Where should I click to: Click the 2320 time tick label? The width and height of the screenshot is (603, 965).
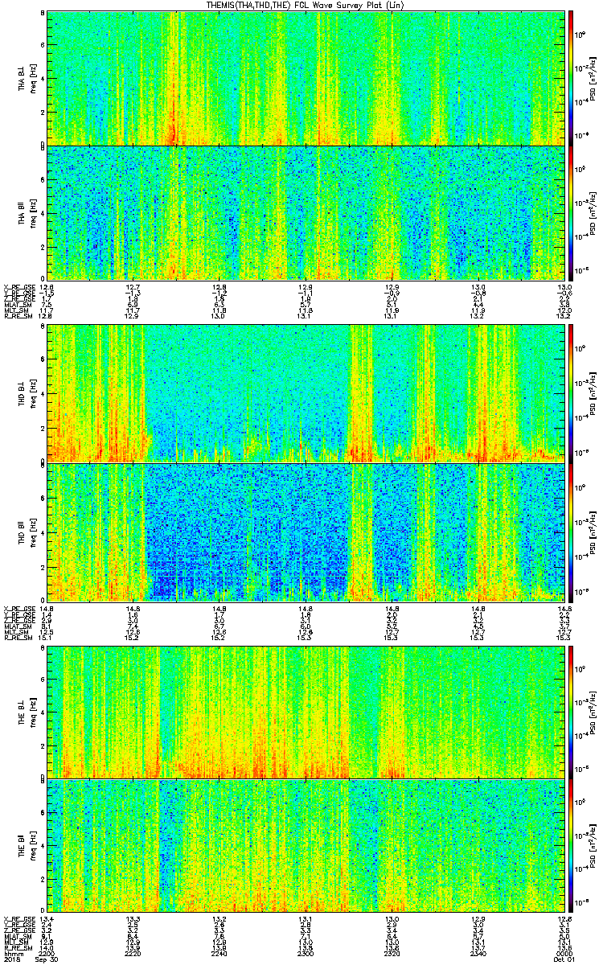click(392, 953)
